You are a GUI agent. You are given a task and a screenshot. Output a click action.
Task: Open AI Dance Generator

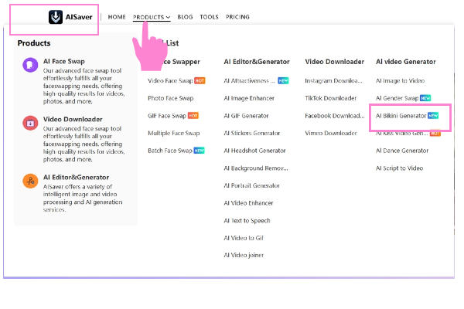402,151
